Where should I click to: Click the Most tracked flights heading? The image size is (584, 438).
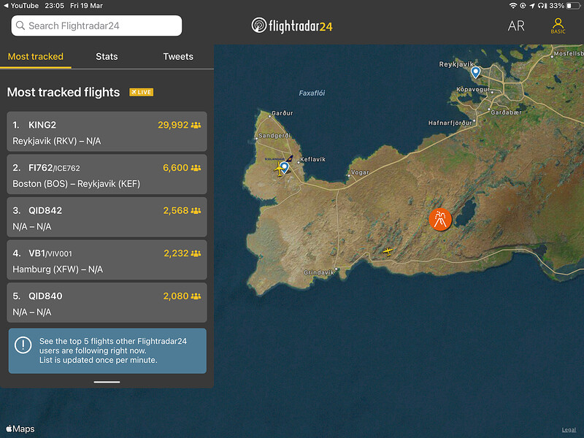[x=64, y=92]
